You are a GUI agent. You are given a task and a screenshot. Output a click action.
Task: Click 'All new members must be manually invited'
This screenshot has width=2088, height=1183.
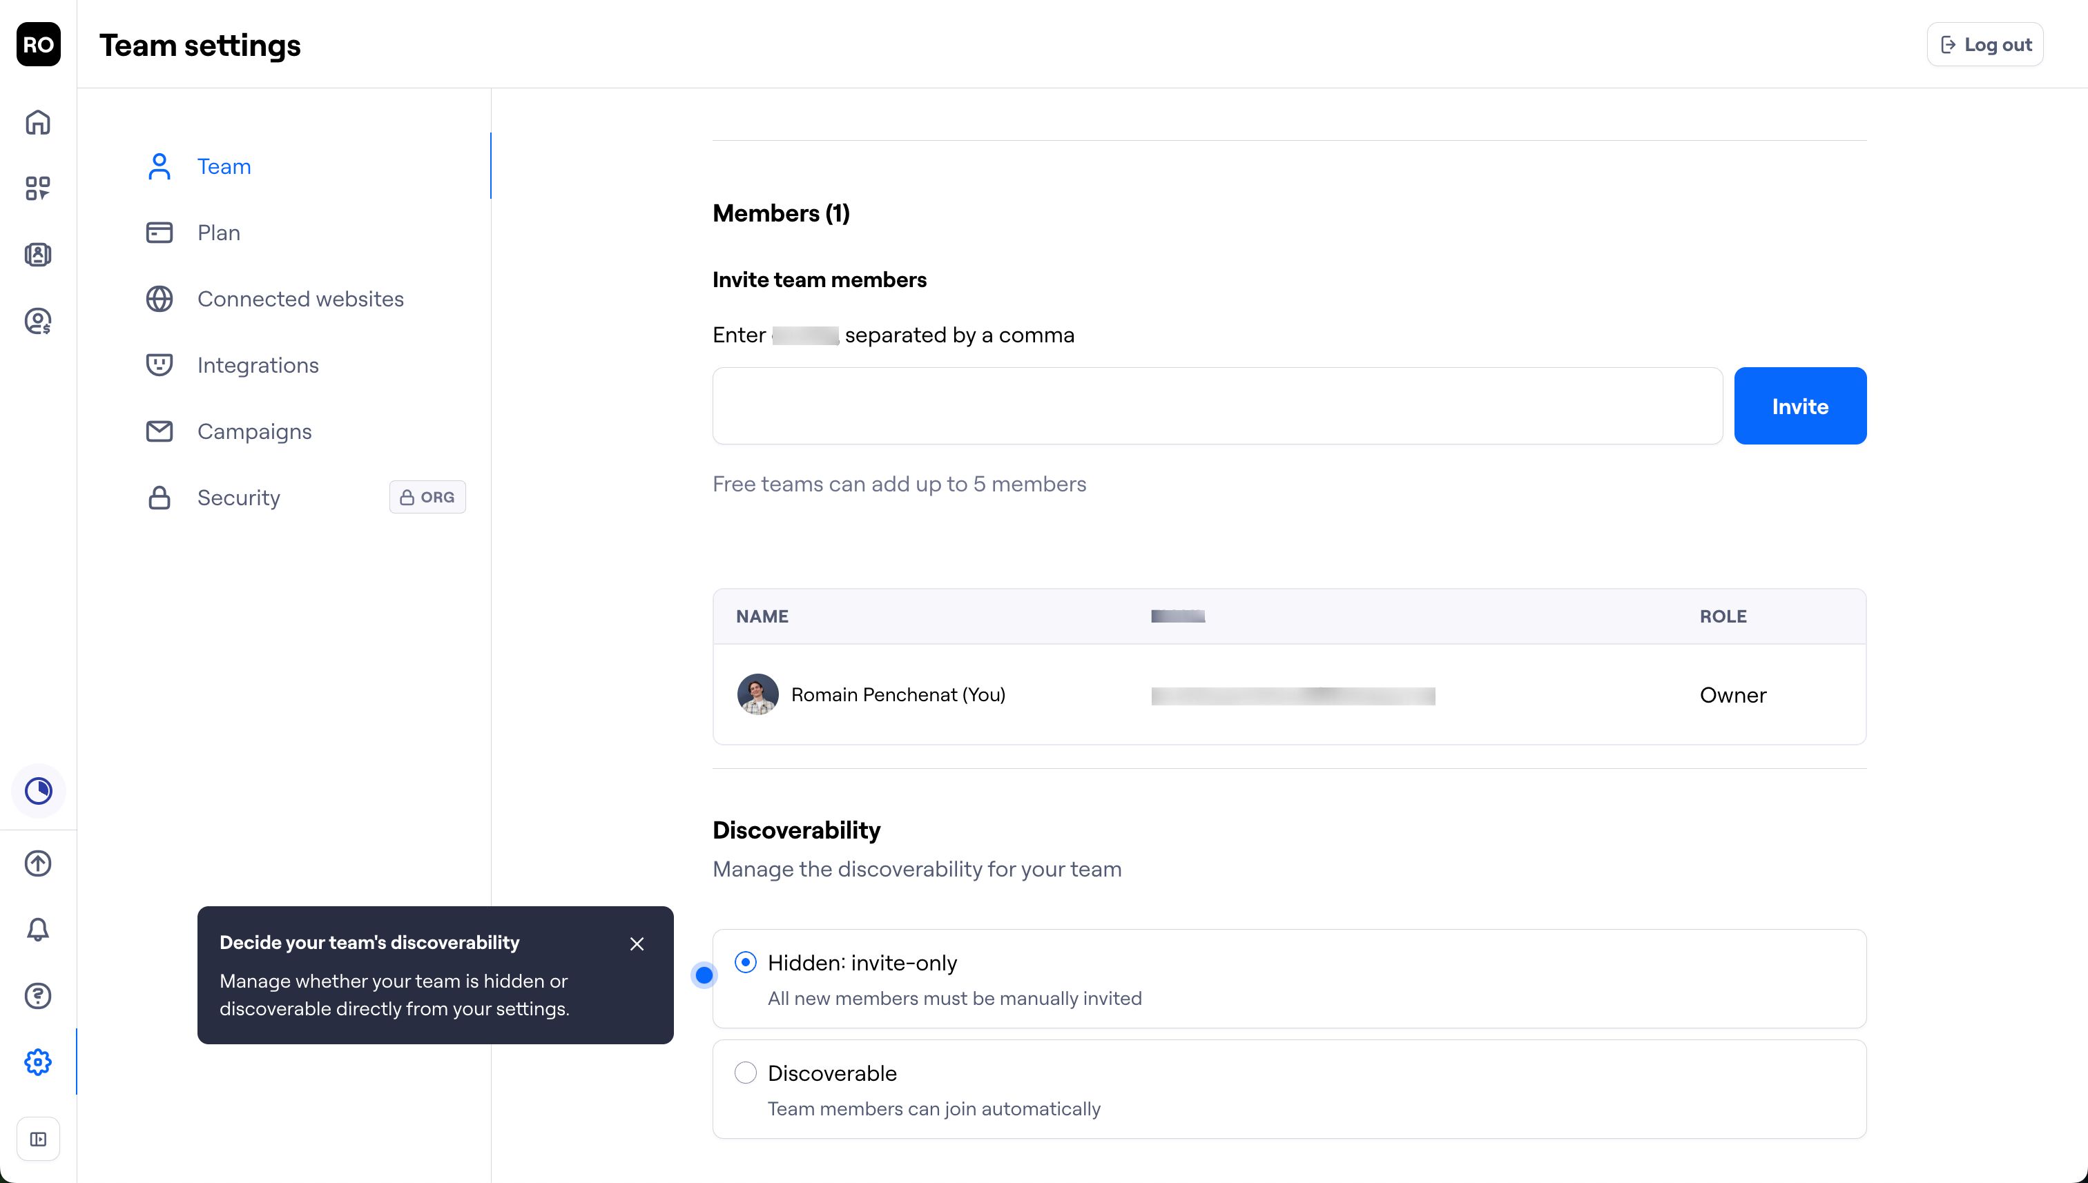coord(955,999)
